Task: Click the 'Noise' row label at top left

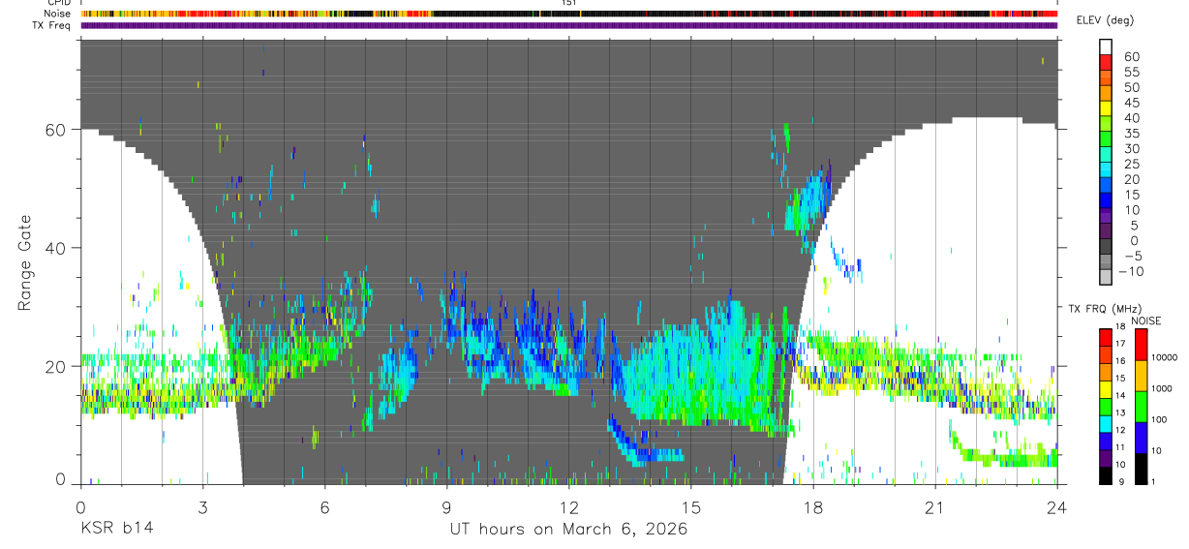Action: click(x=56, y=15)
